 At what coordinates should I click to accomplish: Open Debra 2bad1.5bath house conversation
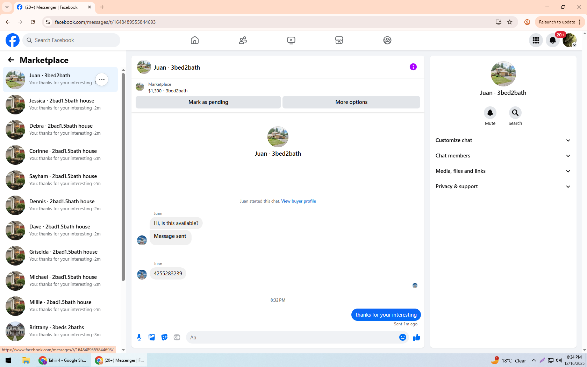[x=60, y=129]
